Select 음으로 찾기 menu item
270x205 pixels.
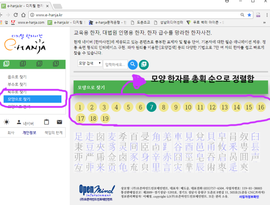[x=17, y=77]
